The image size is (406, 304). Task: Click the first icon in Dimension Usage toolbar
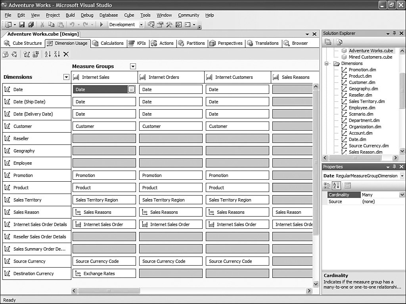[6, 54]
